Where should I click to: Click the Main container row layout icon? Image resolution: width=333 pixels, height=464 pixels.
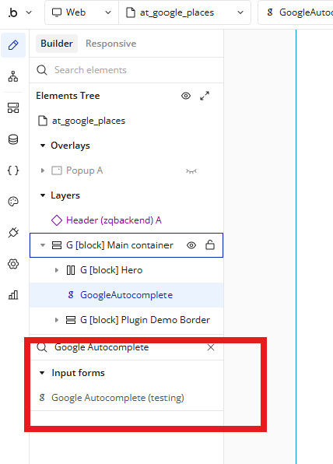click(57, 245)
